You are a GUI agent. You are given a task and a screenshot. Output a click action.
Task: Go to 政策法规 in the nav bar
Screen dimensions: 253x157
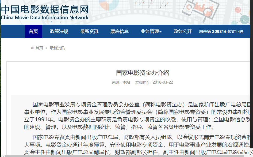[59, 31]
